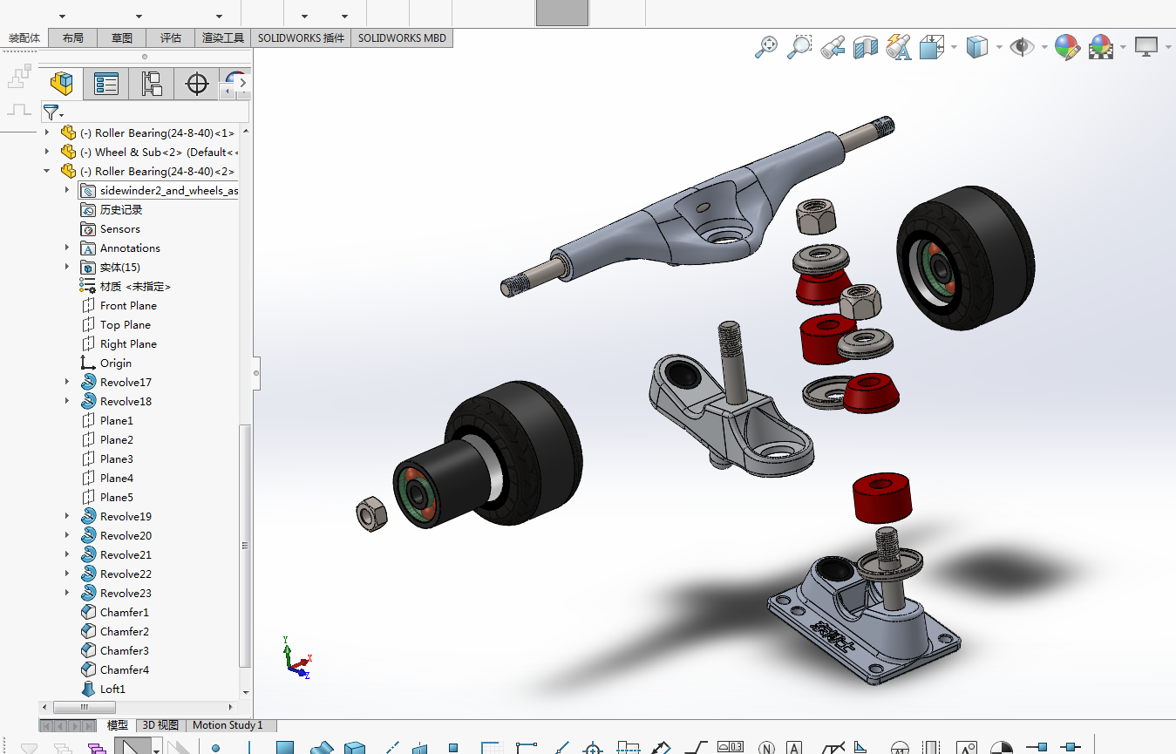This screenshot has height=754, width=1176.
Task: Collapse Roller Bearing(24-8-40)<2> node
Action: coord(47,172)
